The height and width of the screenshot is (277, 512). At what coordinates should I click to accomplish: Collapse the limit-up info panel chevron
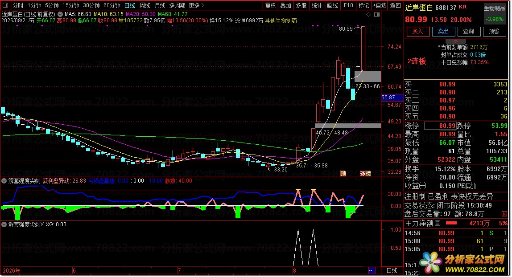pos(455,41)
